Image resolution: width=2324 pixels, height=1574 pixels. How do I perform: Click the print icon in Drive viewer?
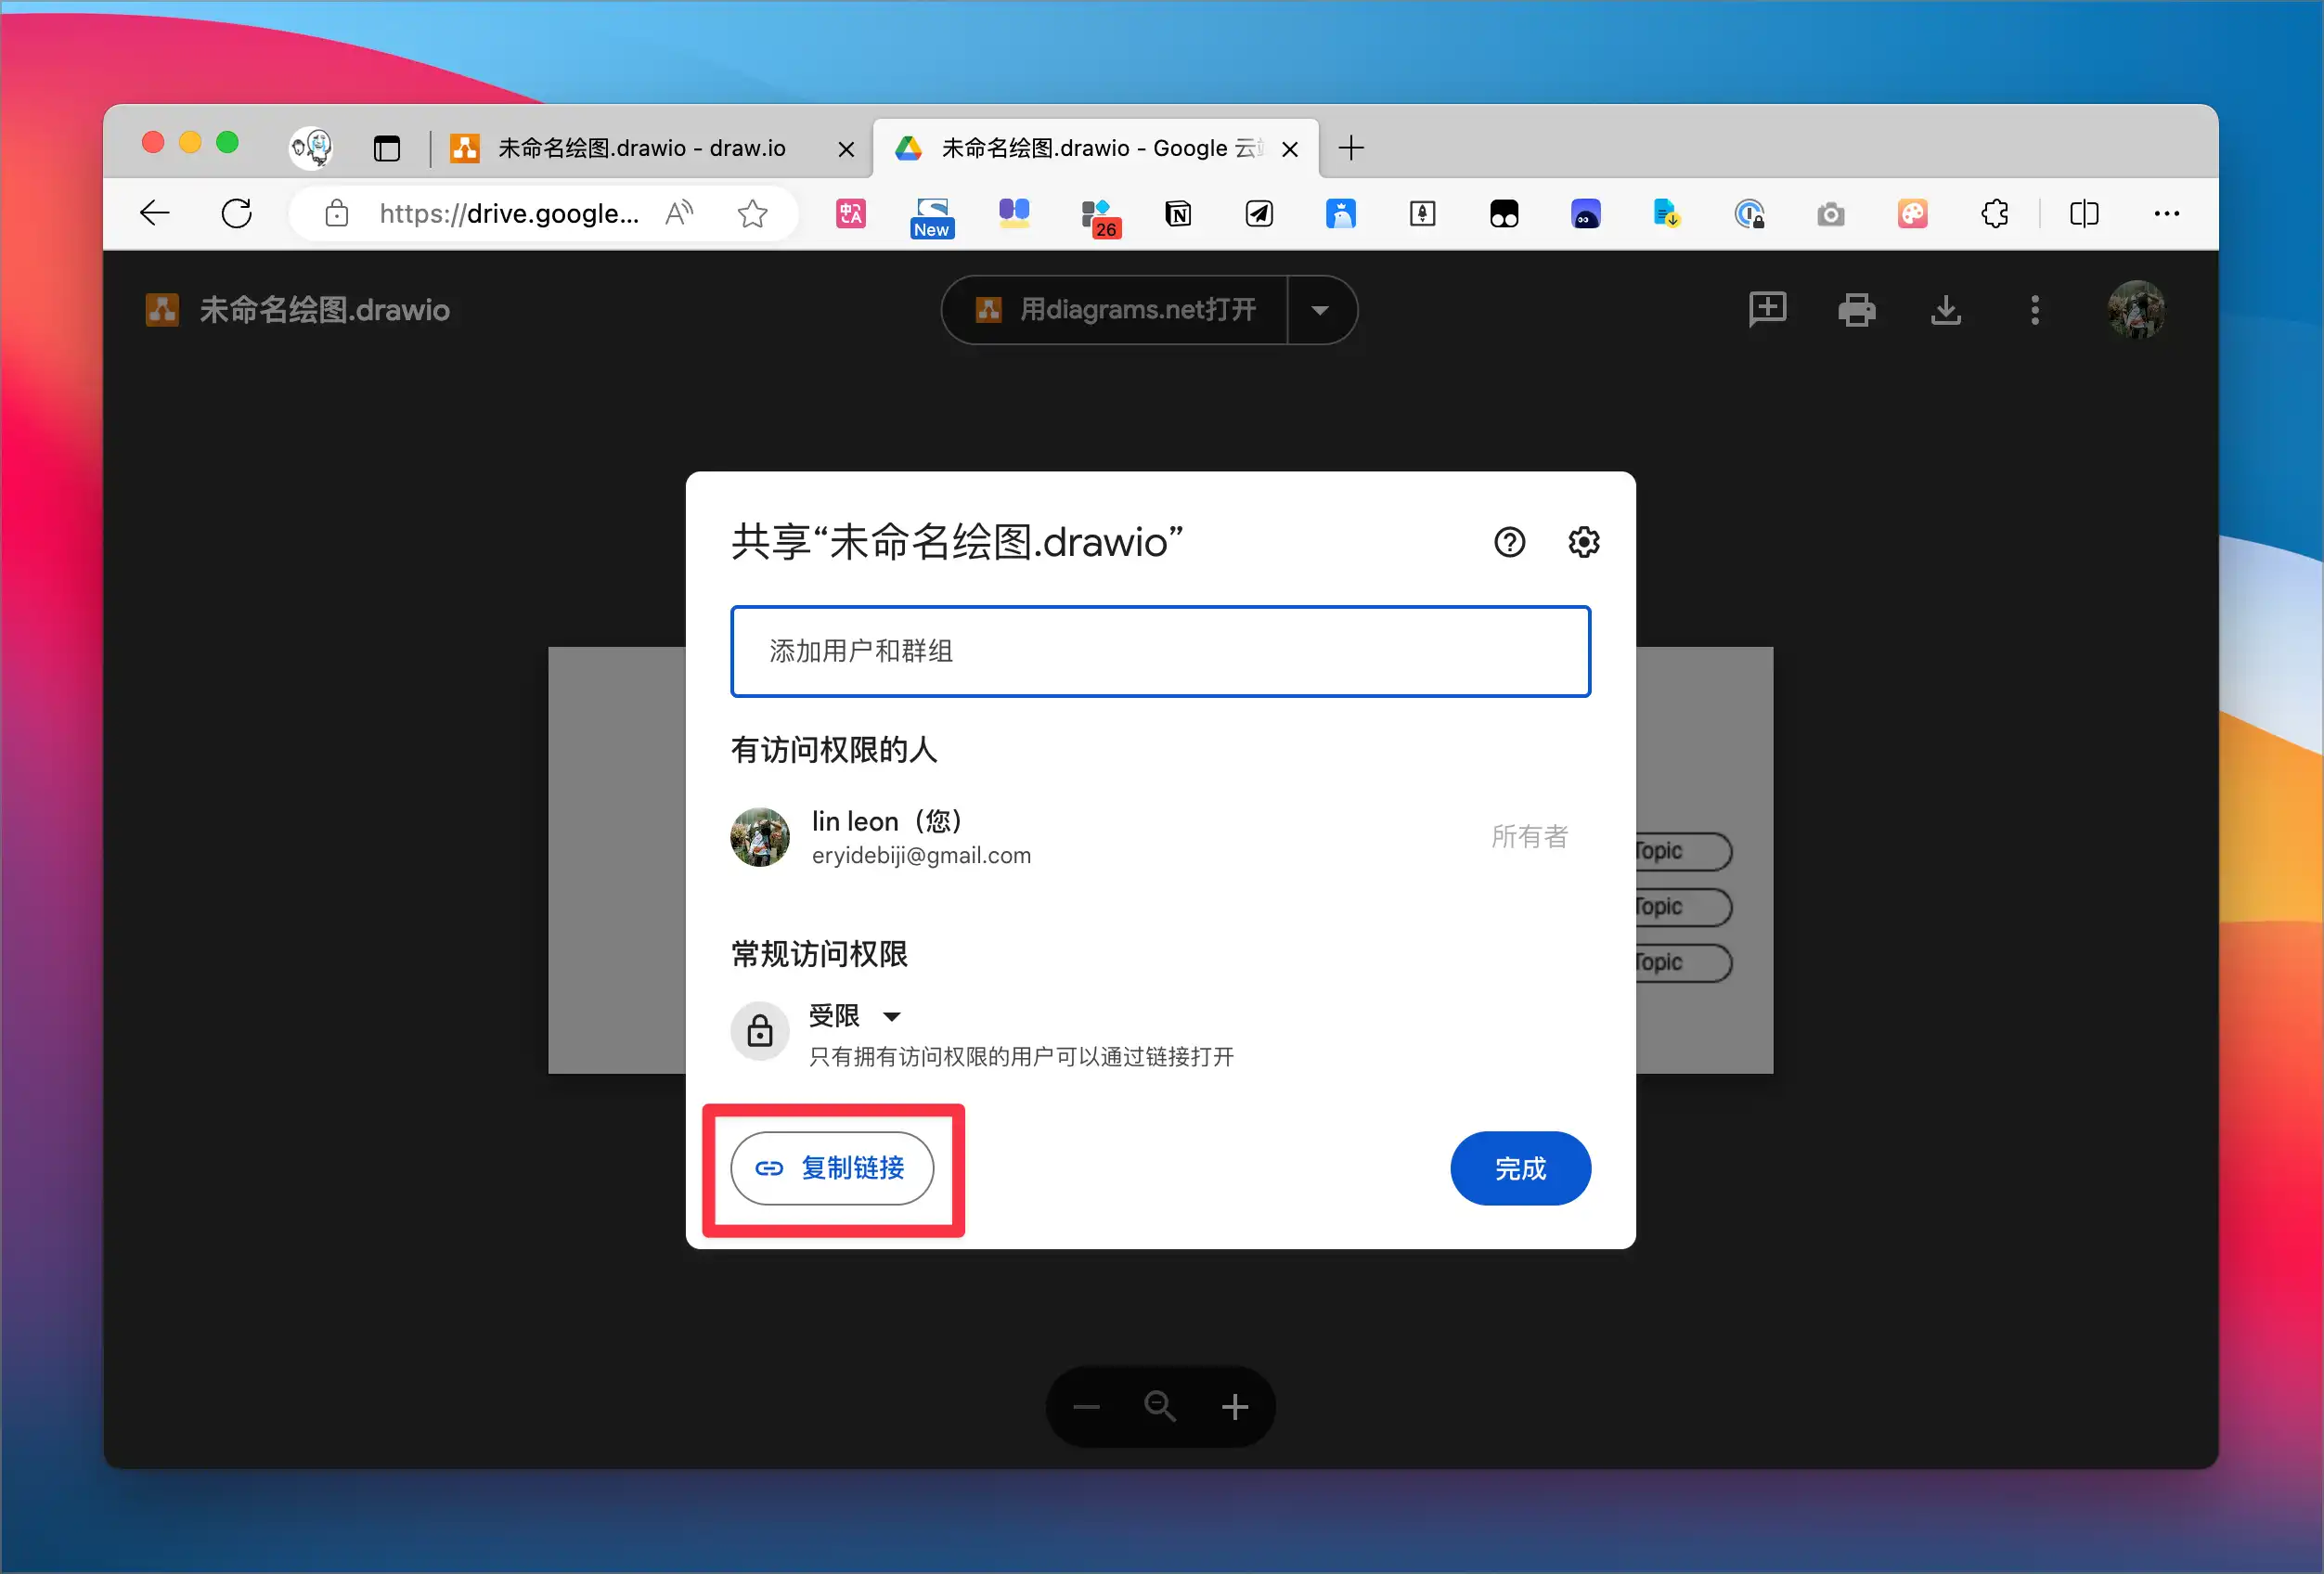1856,310
